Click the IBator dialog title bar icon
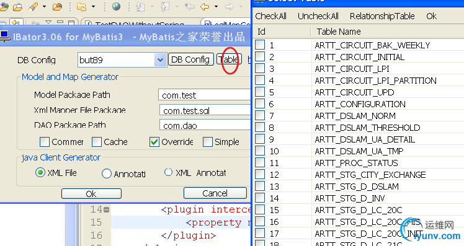This screenshot has height=246, width=464. [x=5, y=37]
